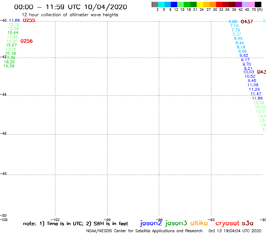Click the 8.45 wave height value
Viewport: 266px width, 234px height.
(x=238, y=39)
